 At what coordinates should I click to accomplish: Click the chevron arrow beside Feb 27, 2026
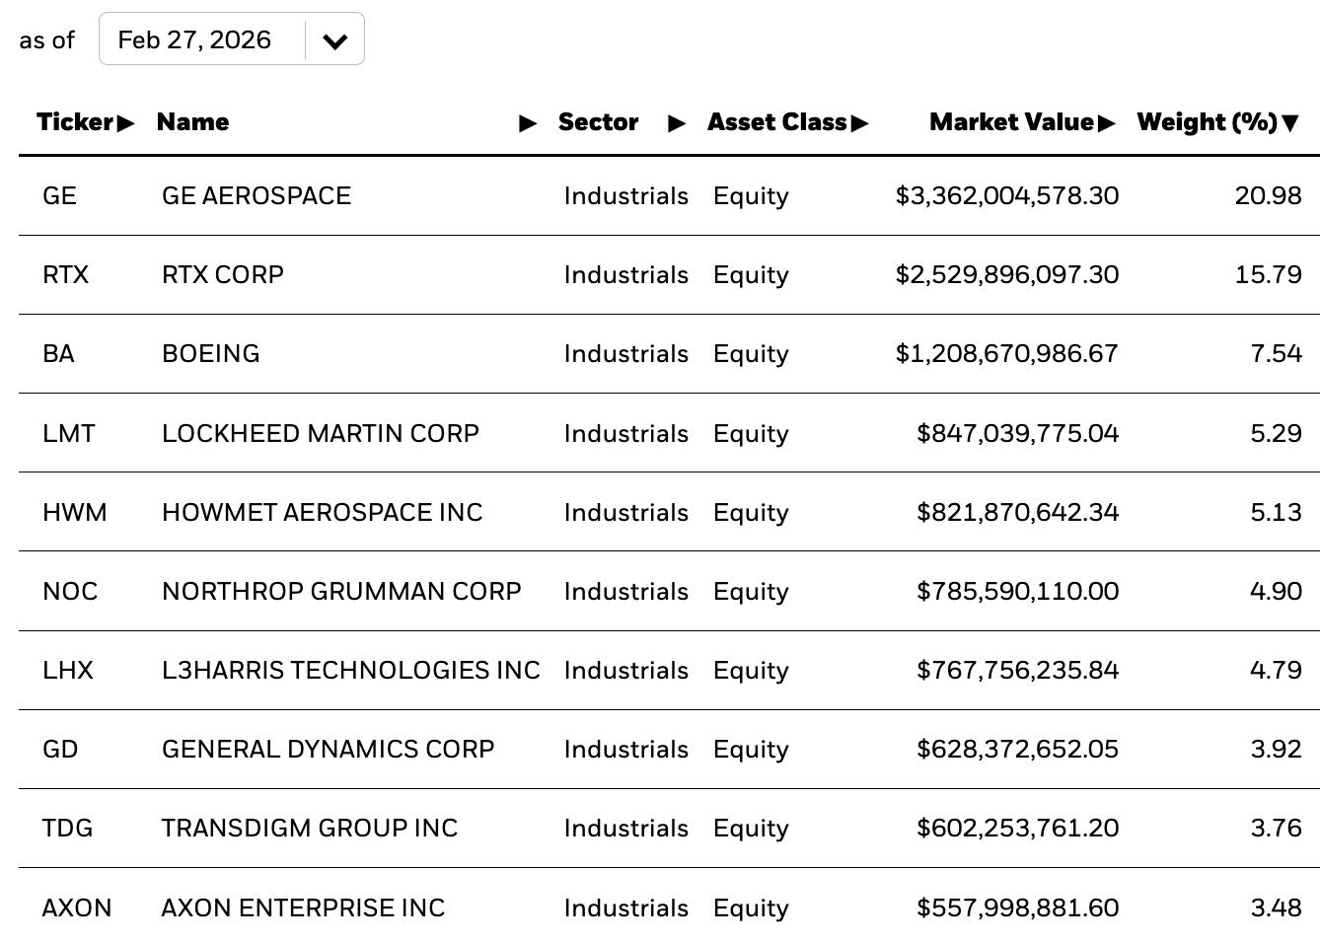[335, 41]
